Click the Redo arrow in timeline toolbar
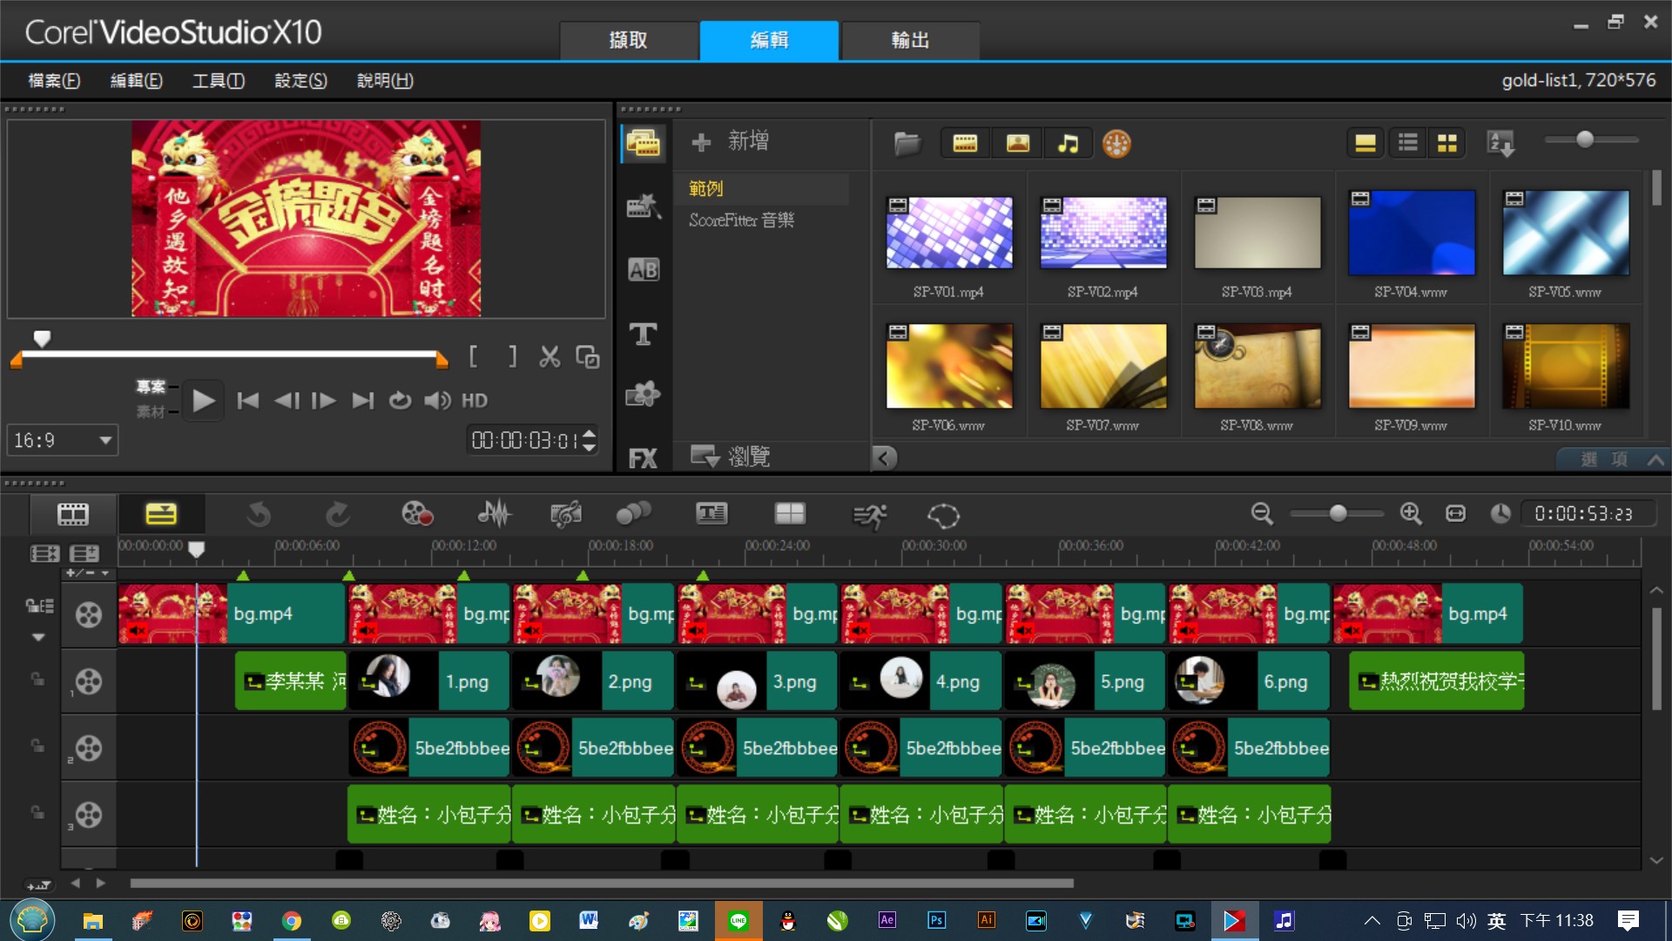Screen dimensions: 1672x941 coord(337,515)
